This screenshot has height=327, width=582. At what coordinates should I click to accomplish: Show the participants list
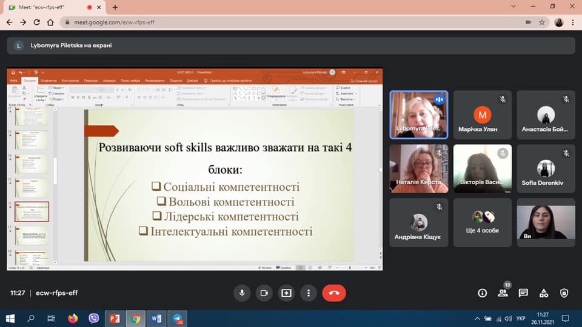click(x=503, y=293)
